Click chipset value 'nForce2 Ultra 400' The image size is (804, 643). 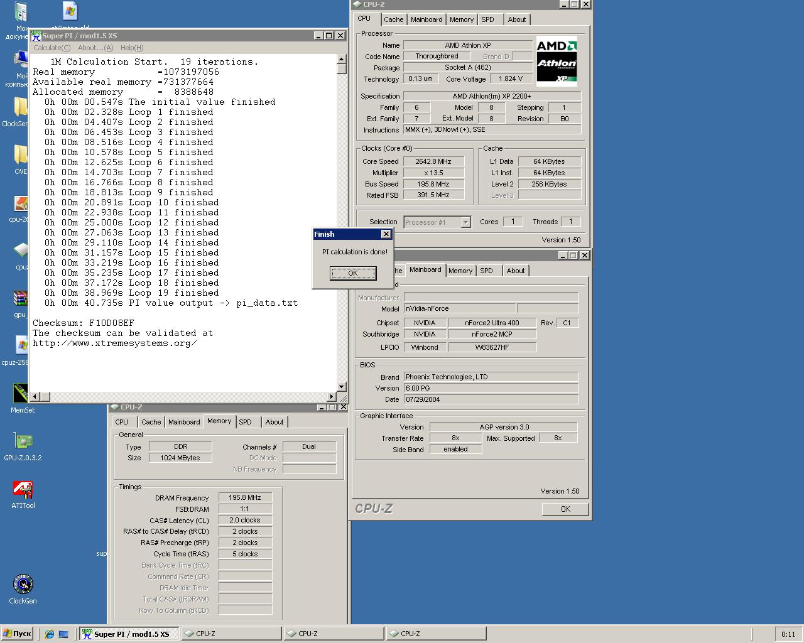492,323
